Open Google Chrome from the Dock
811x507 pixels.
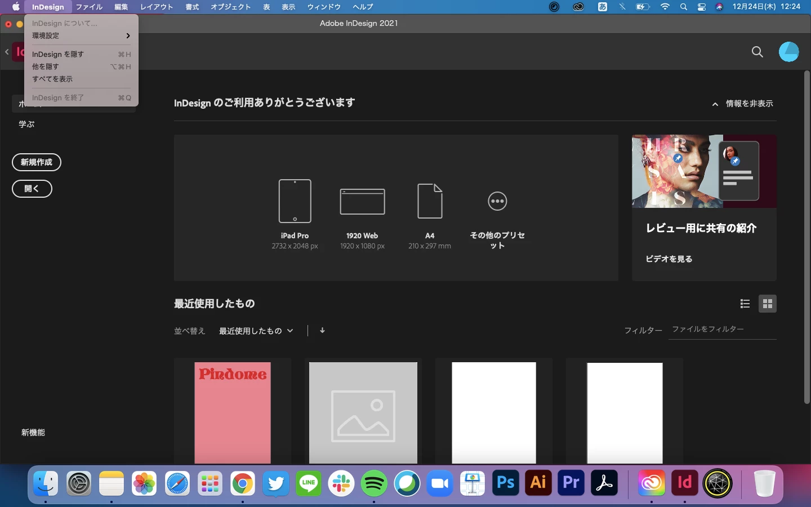pos(243,483)
